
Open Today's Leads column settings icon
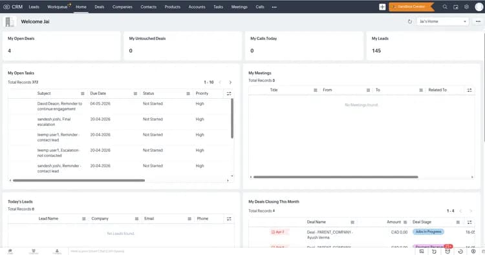pyautogui.click(x=229, y=219)
